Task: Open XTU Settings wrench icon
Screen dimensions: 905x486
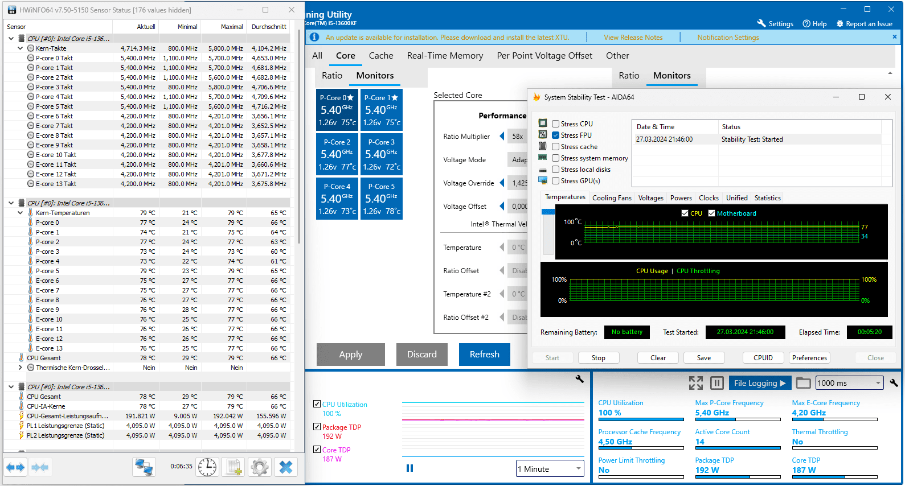Action: pos(761,23)
